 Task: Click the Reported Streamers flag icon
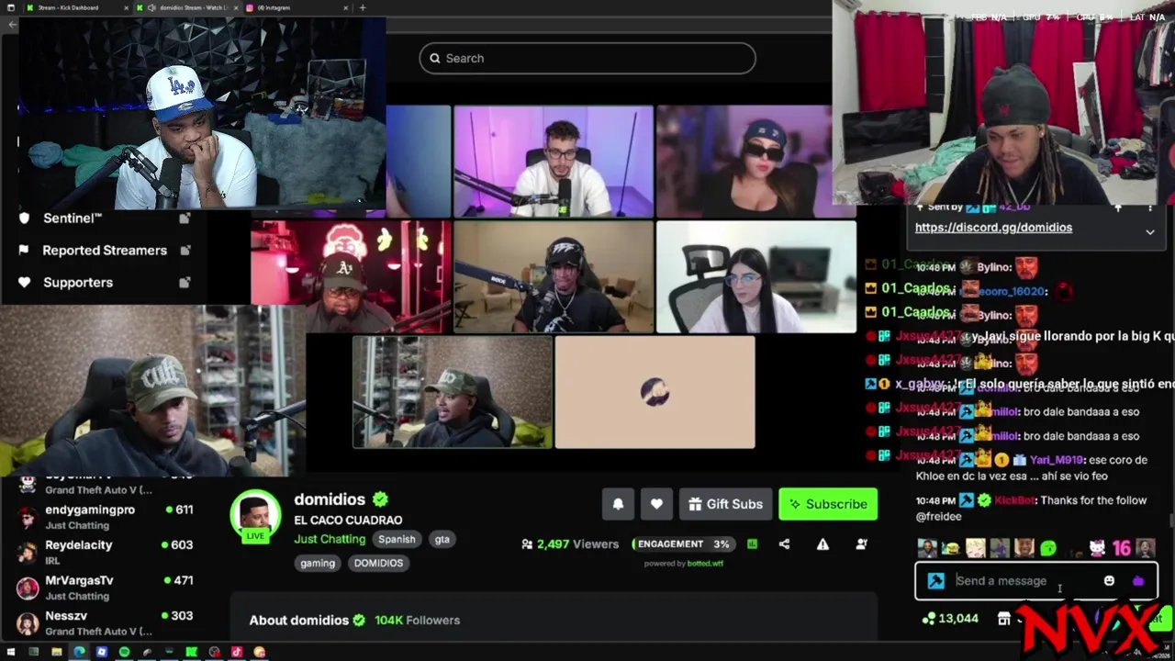click(x=24, y=250)
